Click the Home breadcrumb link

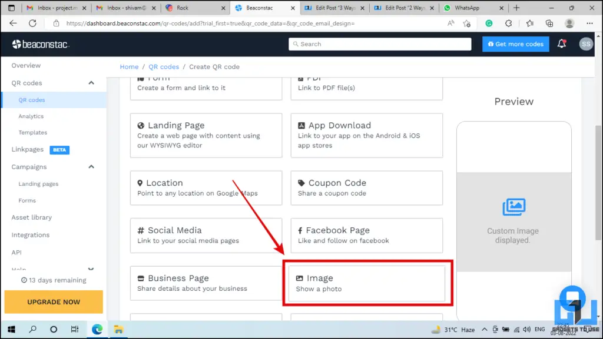[x=129, y=67]
